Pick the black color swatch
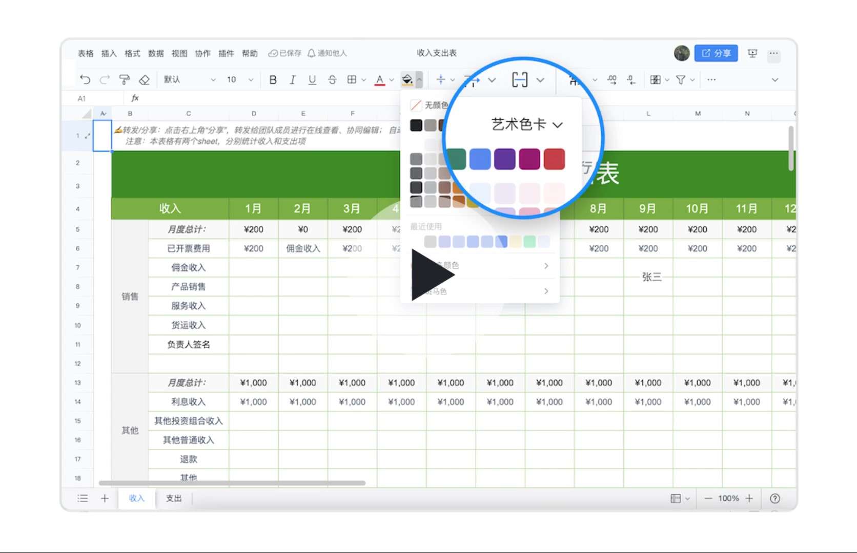Screen dimensions: 857x553 [x=416, y=125]
